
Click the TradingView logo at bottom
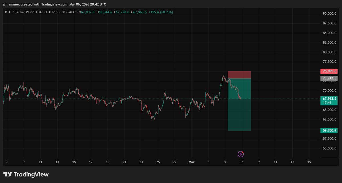(x=26, y=174)
